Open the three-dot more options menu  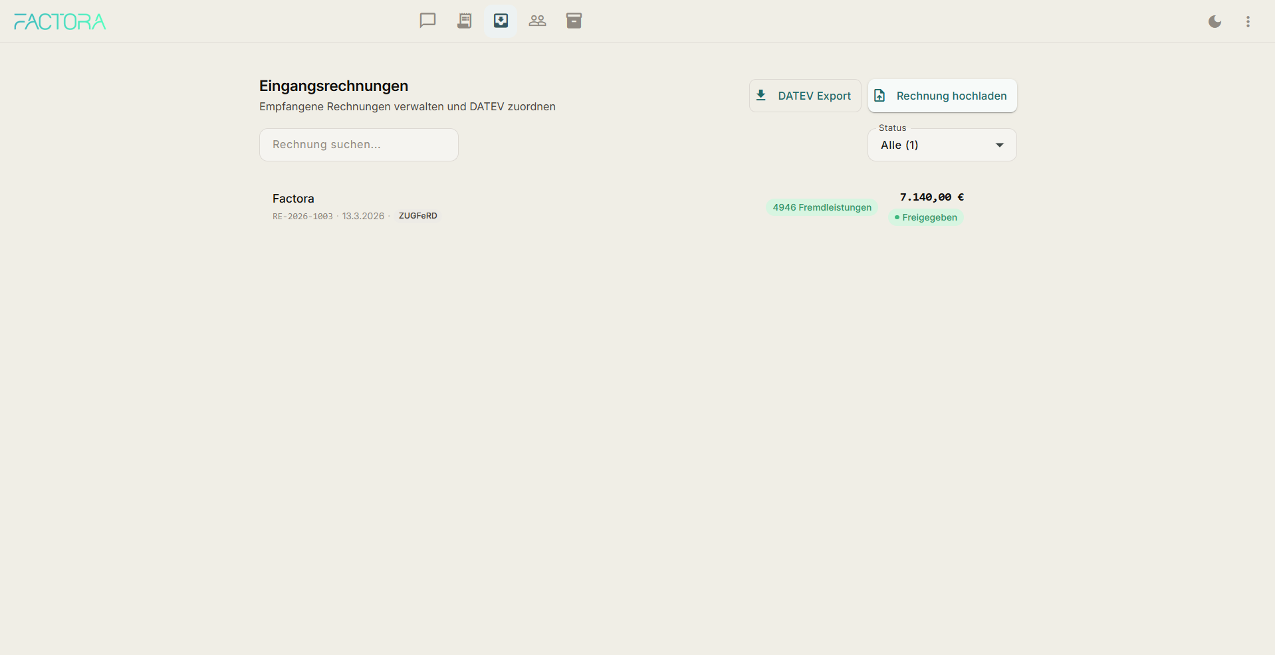1248,22
